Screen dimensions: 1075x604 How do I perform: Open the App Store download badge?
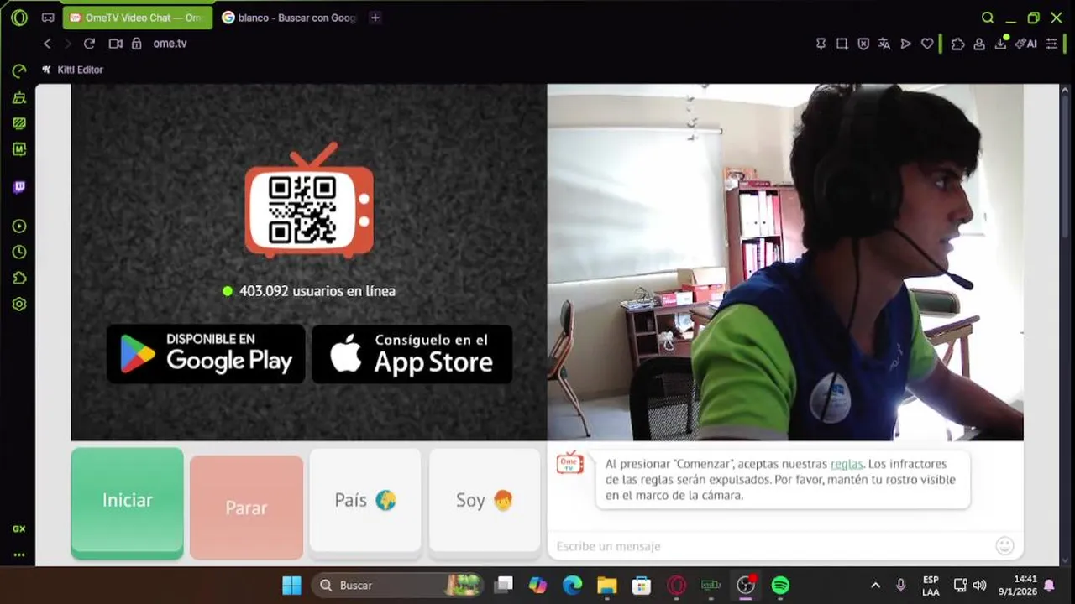(x=412, y=354)
